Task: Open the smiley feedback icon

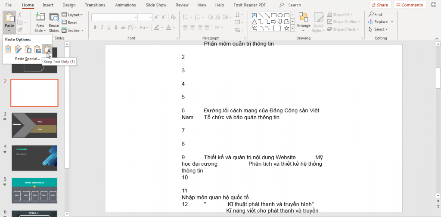Action: [x=433, y=5]
